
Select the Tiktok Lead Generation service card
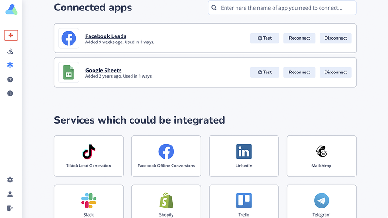[89, 156]
